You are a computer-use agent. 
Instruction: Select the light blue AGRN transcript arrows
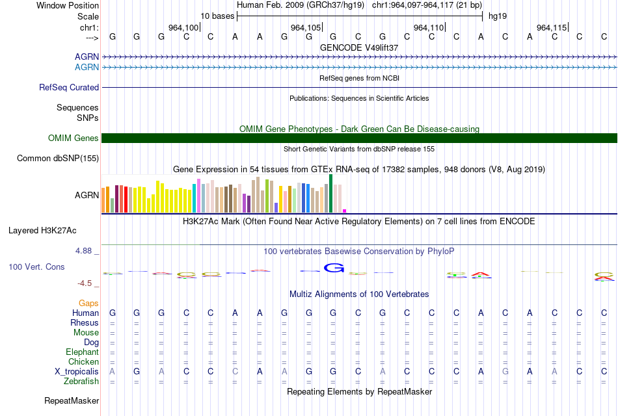coord(359,68)
